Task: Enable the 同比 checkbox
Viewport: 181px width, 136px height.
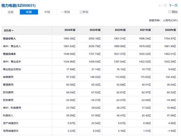Action: click(x=170, y=12)
